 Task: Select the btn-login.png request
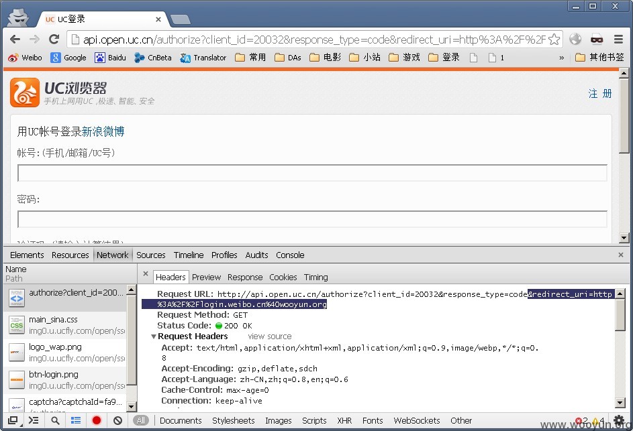pos(65,380)
